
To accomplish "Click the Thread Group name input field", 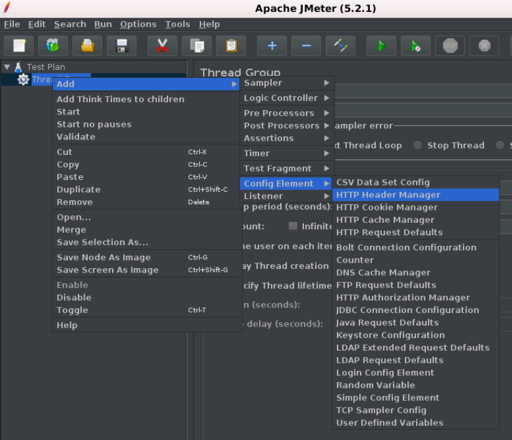I will 424,91.
